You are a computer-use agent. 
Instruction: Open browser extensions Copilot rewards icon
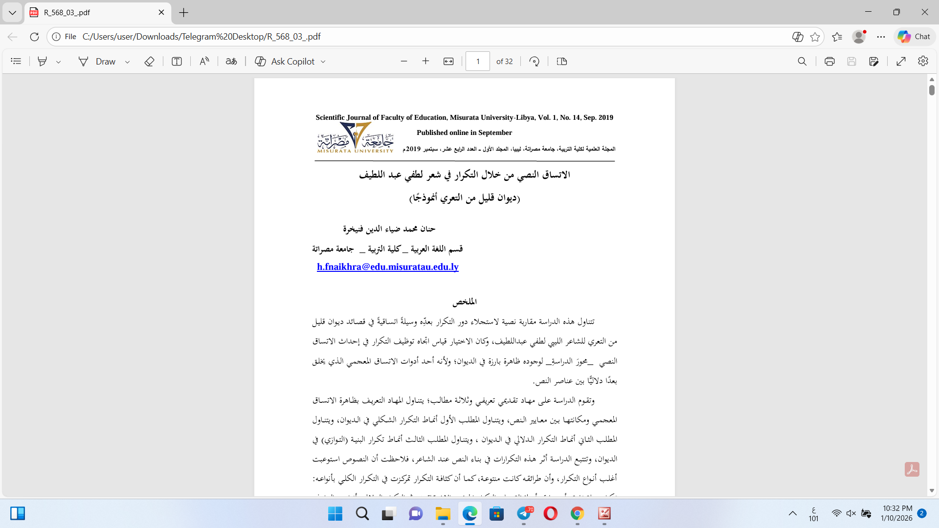(x=798, y=37)
